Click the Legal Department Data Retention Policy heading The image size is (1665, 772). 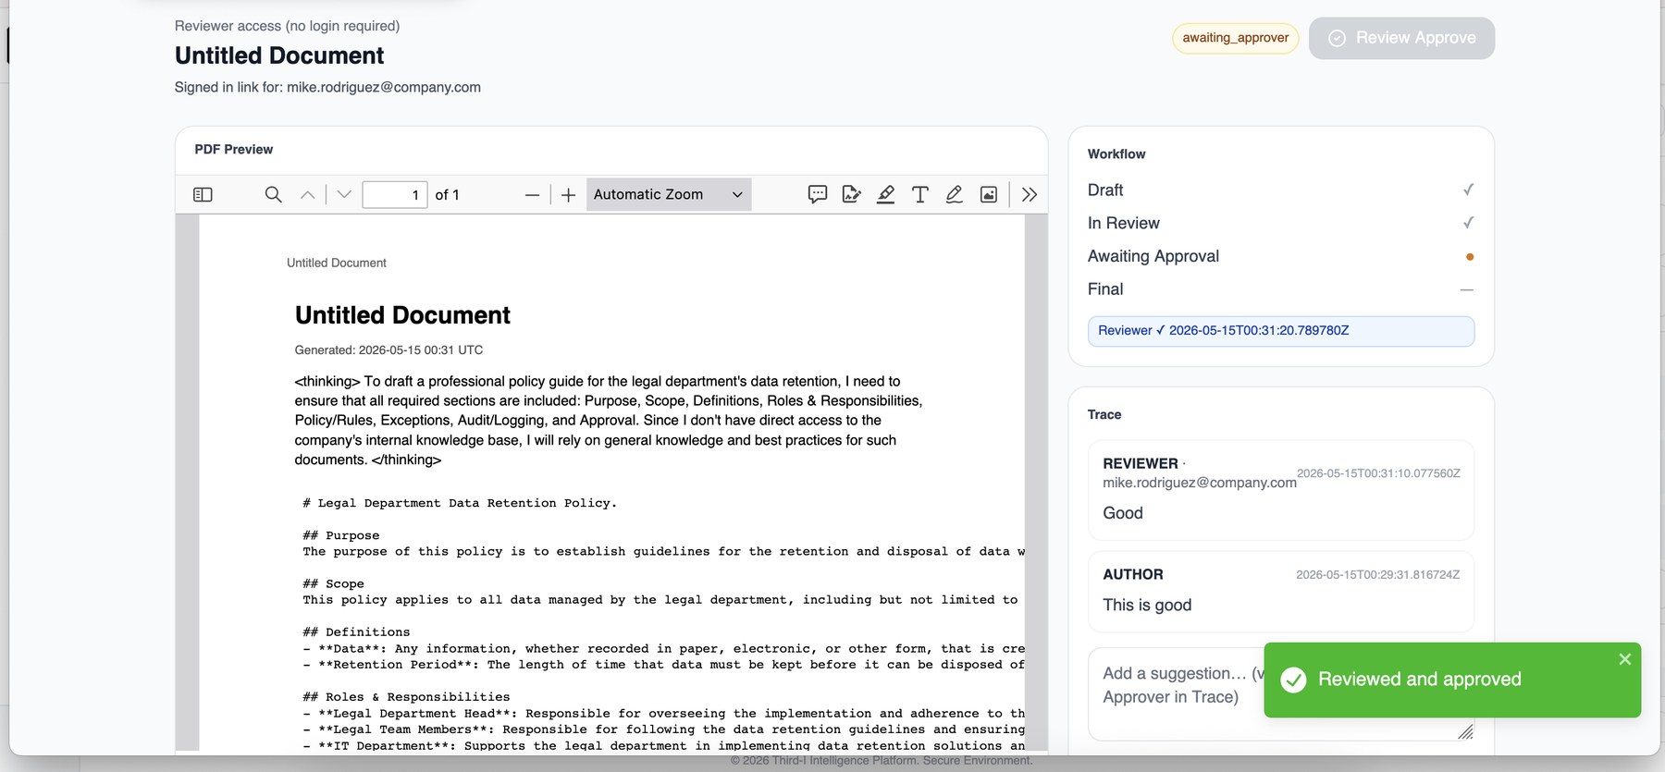click(460, 503)
